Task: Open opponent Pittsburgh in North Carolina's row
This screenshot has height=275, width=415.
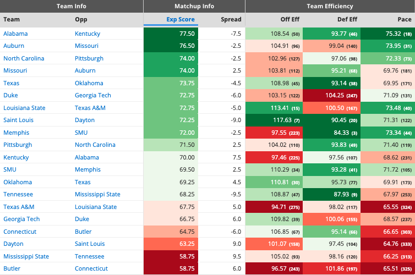Action: pos(89,58)
